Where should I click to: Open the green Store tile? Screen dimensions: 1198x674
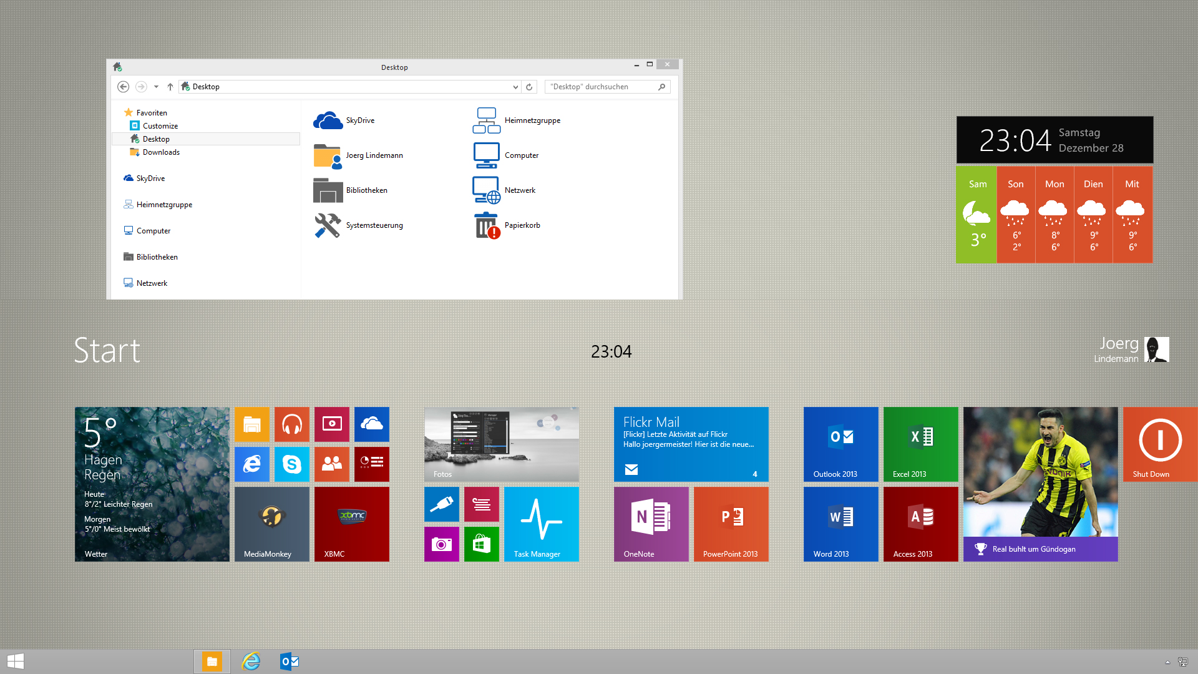482,544
